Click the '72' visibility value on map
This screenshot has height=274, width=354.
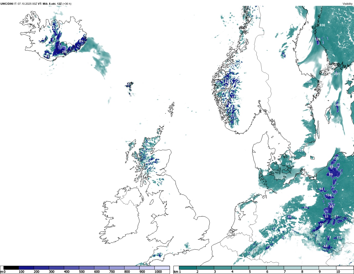point(329,237)
